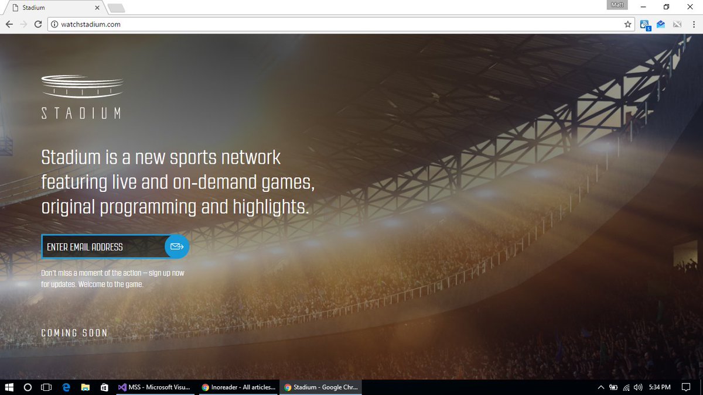Screen dimensions: 703x395
Task: Open the Windows Start menu
Action: coord(9,387)
